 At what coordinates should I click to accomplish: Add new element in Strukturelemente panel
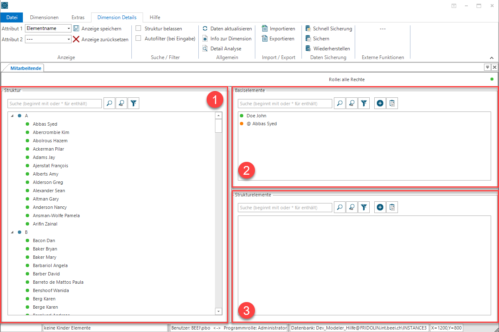tap(380, 207)
